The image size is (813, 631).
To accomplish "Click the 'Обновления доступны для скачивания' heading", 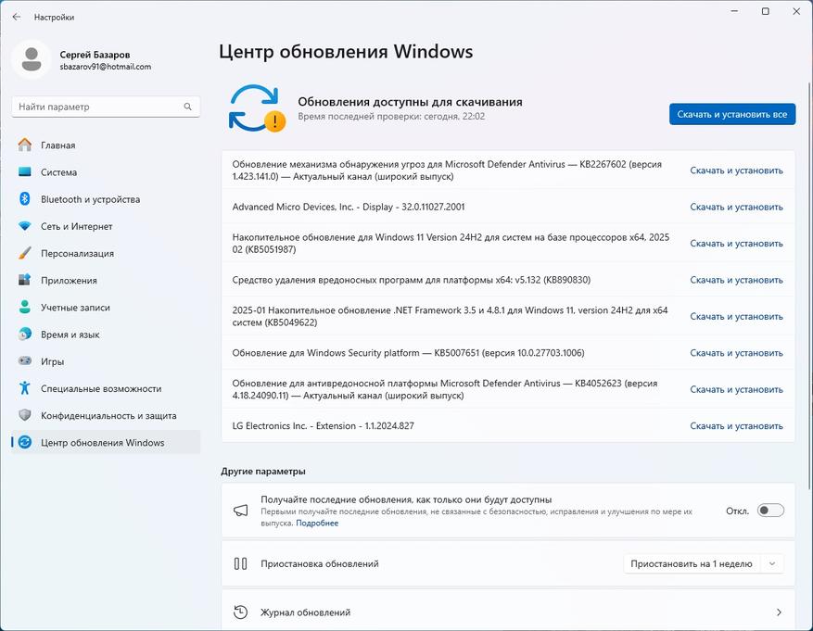I will (x=410, y=102).
